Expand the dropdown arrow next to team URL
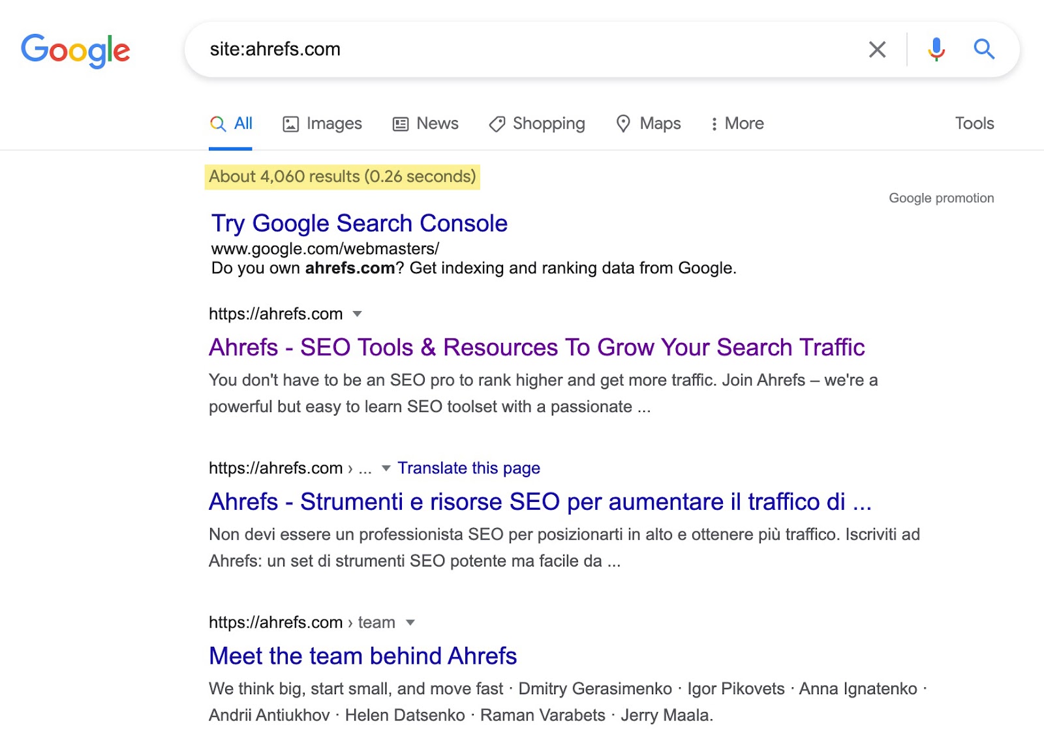The height and width of the screenshot is (751, 1044). pos(410,623)
